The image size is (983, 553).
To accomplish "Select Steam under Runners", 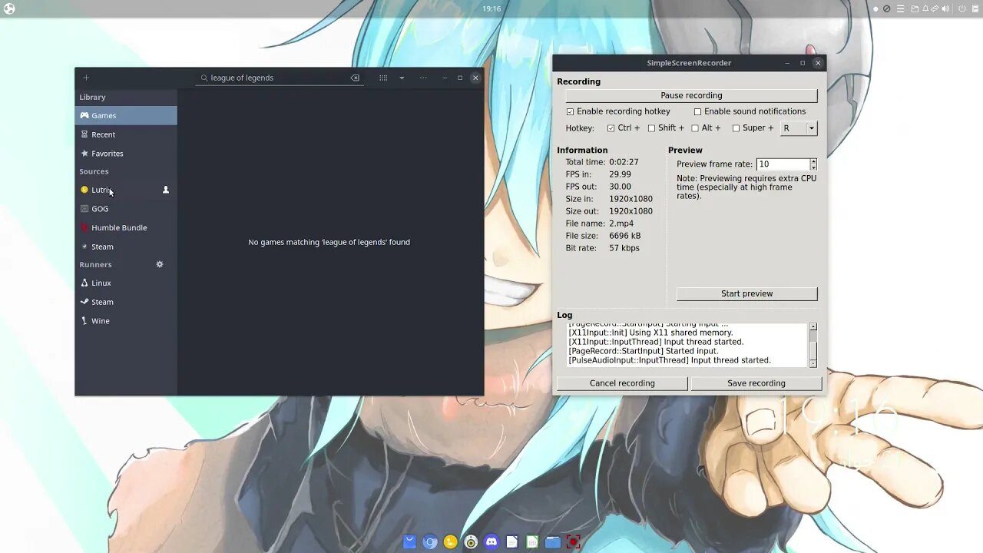I will [x=126, y=302].
